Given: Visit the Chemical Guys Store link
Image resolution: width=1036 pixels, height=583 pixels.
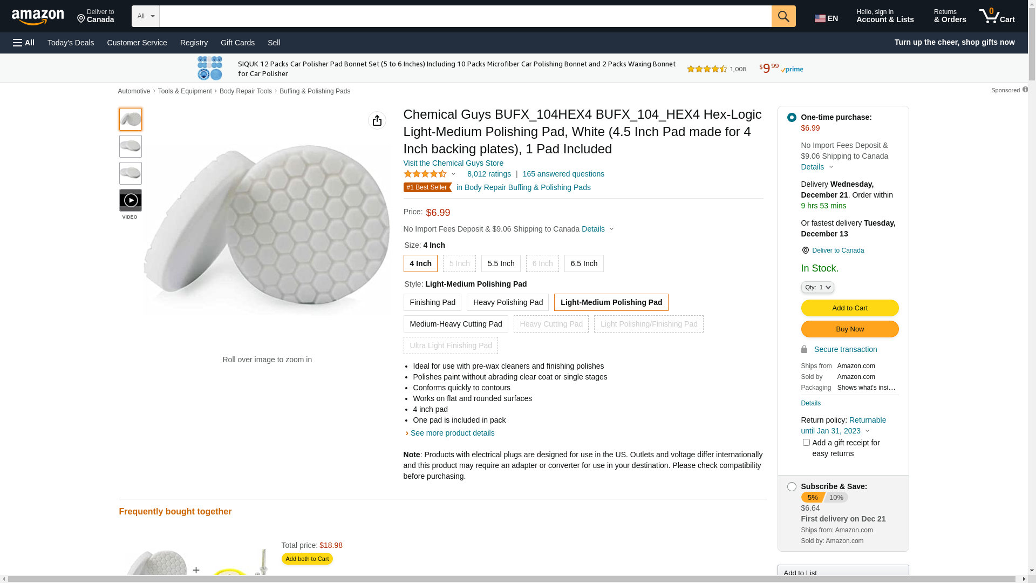Looking at the screenshot, I should coord(453,163).
